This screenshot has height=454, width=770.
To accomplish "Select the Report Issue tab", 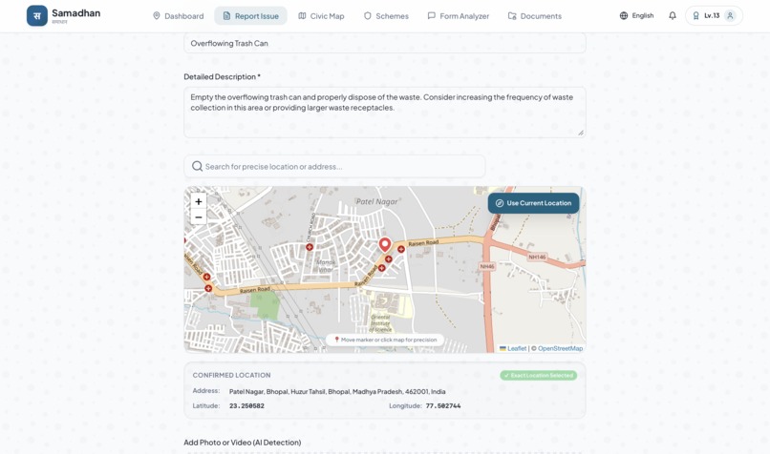I will coord(250,16).
